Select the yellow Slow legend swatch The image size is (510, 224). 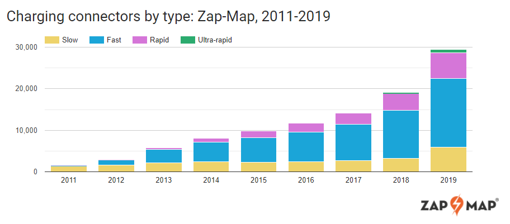point(53,40)
